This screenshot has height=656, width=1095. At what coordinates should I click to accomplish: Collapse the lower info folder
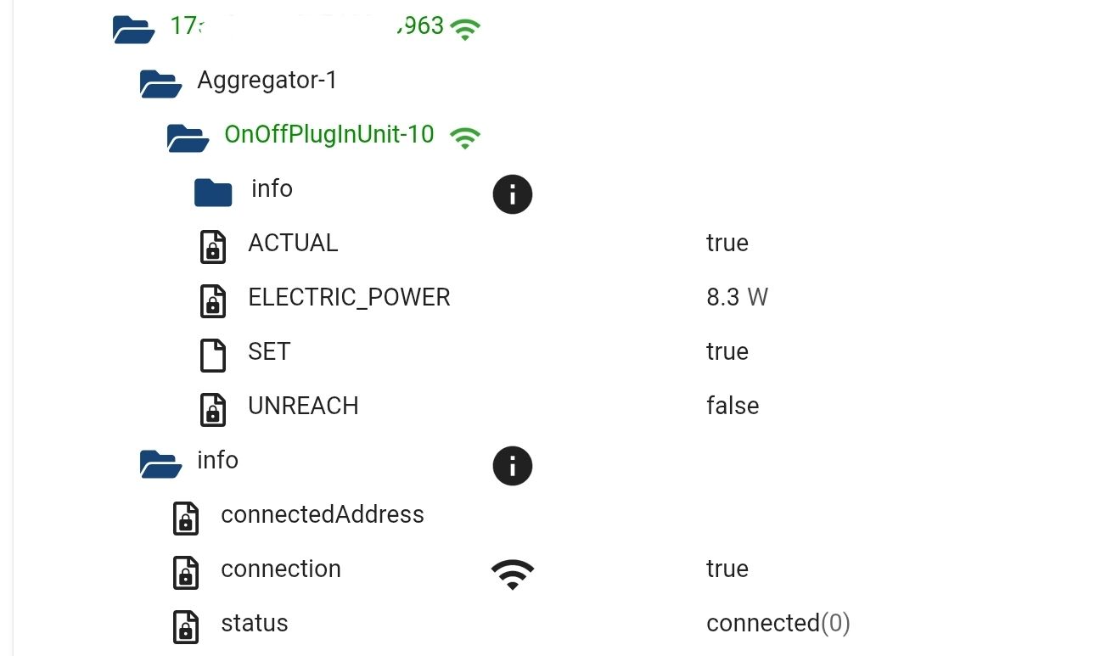click(x=160, y=463)
